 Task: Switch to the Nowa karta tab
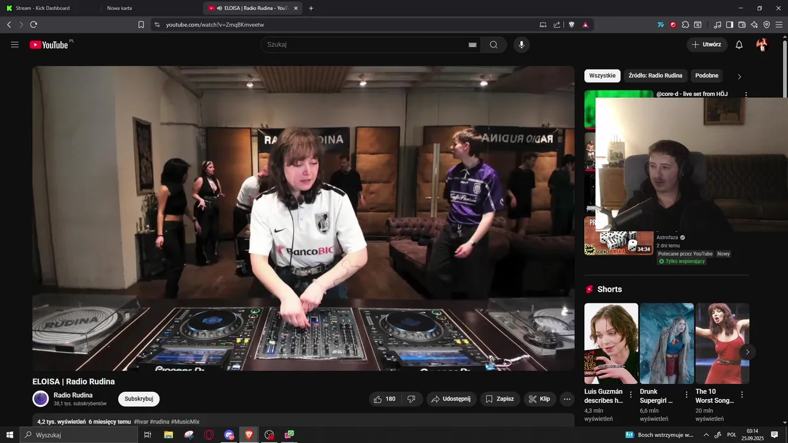click(152, 8)
